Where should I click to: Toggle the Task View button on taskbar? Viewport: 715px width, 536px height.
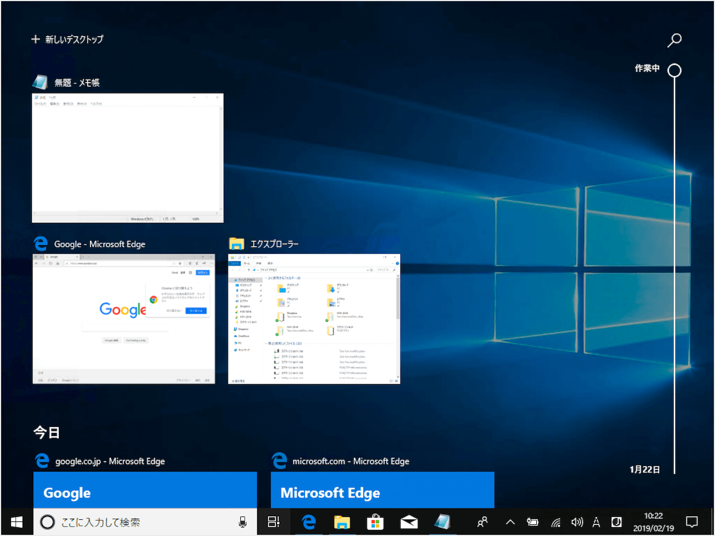(274, 522)
